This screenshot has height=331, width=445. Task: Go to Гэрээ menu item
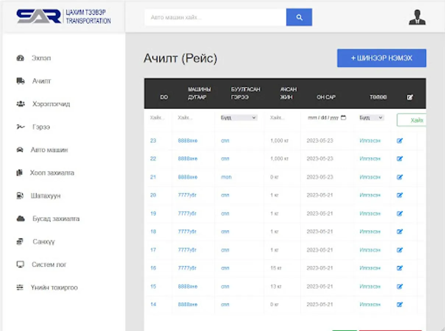[x=41, y=127]
